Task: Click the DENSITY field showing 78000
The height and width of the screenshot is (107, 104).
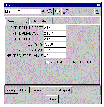Action: point(55,44)
